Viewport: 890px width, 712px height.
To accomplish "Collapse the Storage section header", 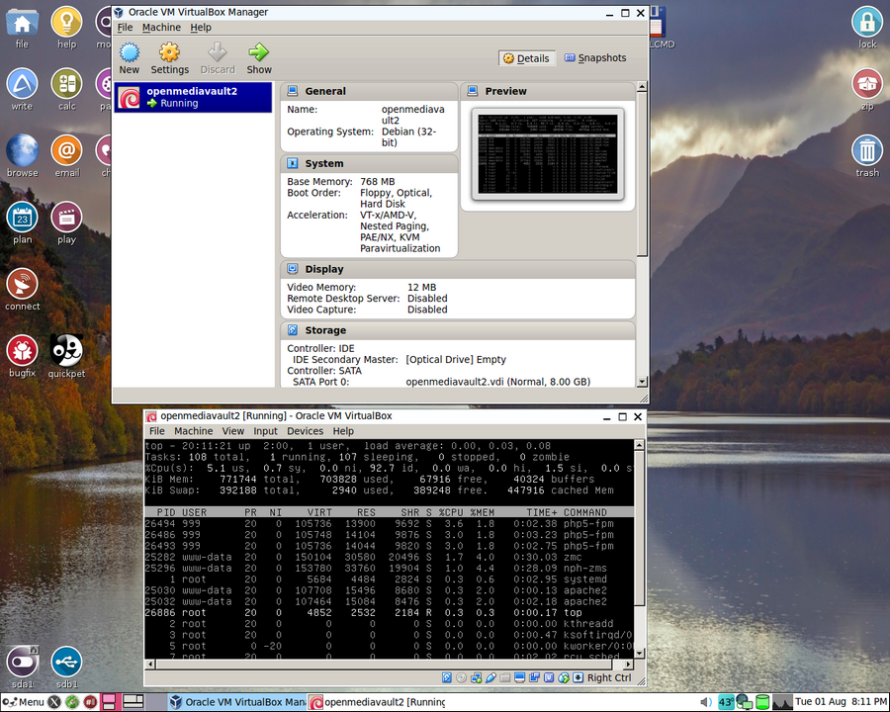I will [x=458, y=330].
